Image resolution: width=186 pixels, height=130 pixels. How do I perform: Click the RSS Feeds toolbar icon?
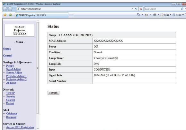click(x=146, y=15)
